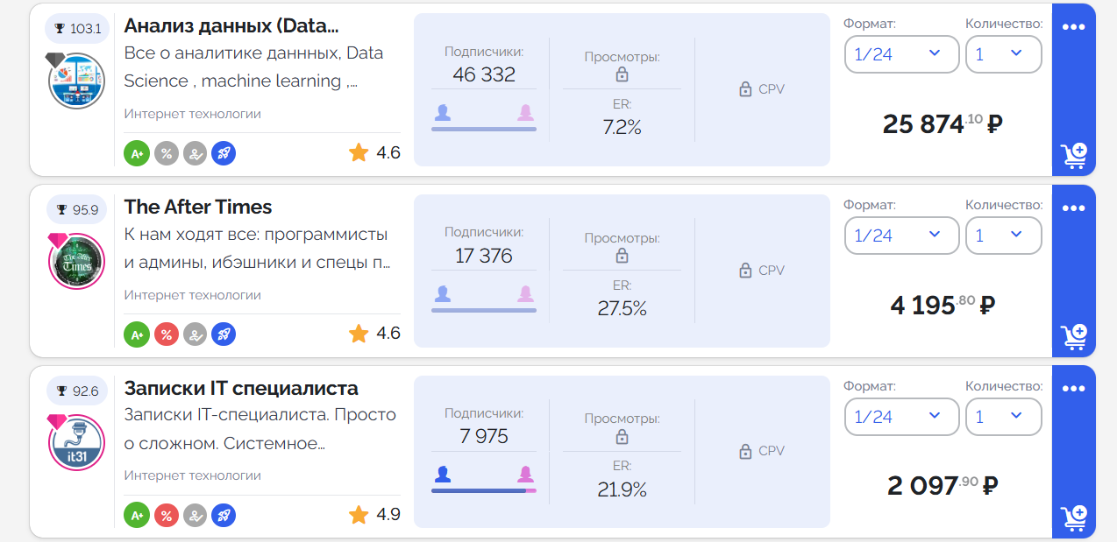Add Записки IT специалиста to cart
This screenshot has width=1117, height=542.
tap(1074, 517)
